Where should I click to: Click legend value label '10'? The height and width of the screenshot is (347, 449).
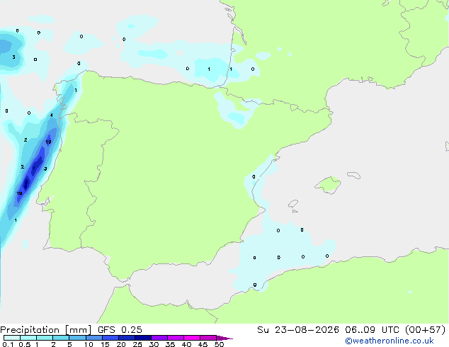[89, 344]
